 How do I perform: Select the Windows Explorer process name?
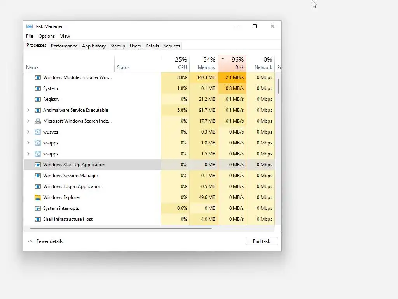[x=62, y=197]
